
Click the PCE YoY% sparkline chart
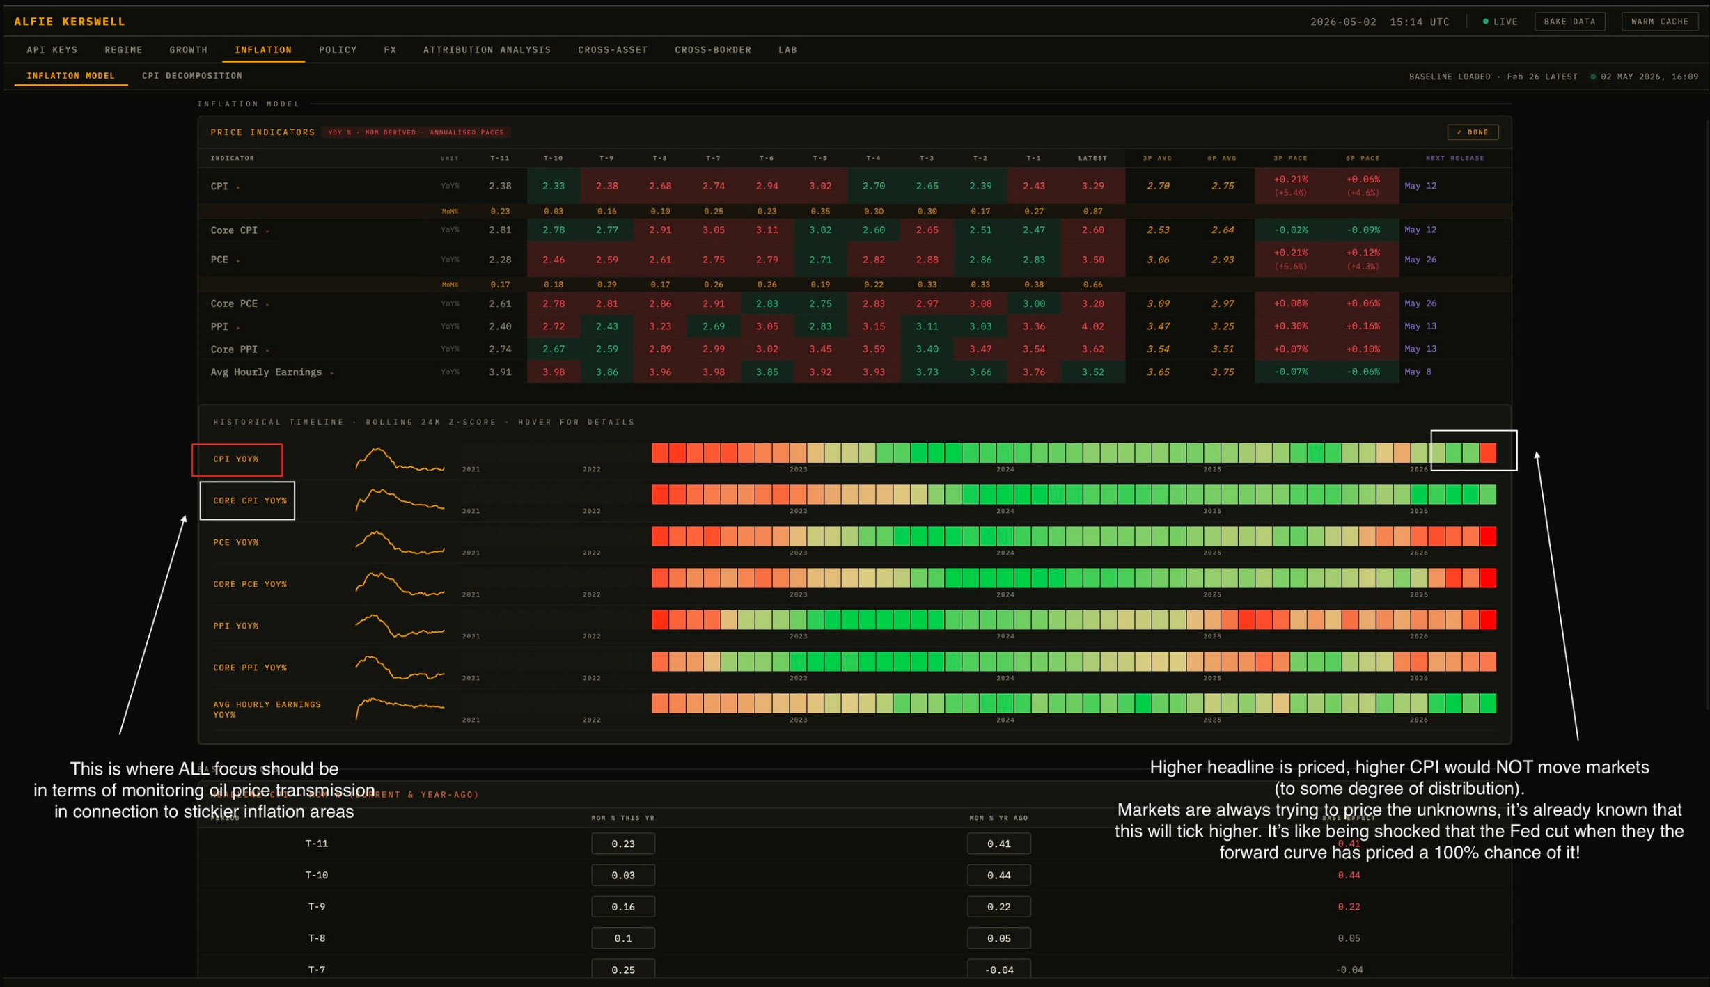400,542
